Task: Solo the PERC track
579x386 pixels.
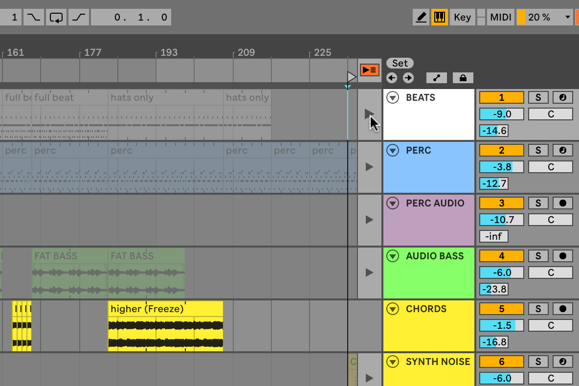Action: coord(538,150)
